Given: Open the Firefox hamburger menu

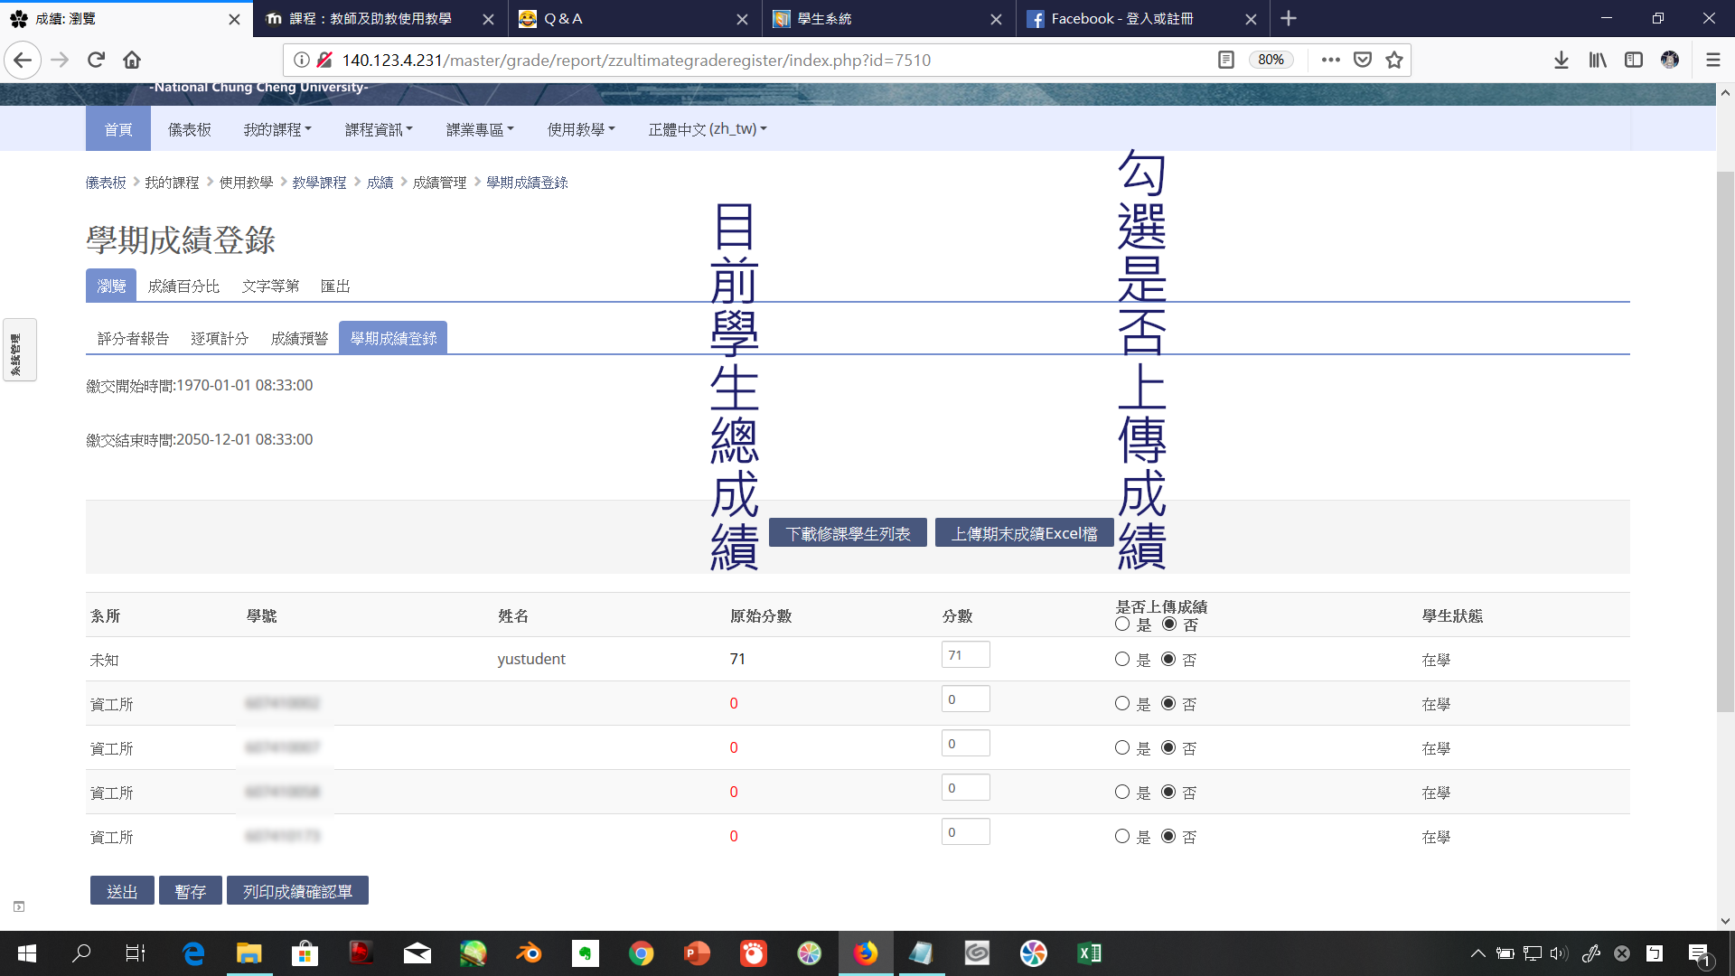Looking at the screenshot, I should (1712, 60).
